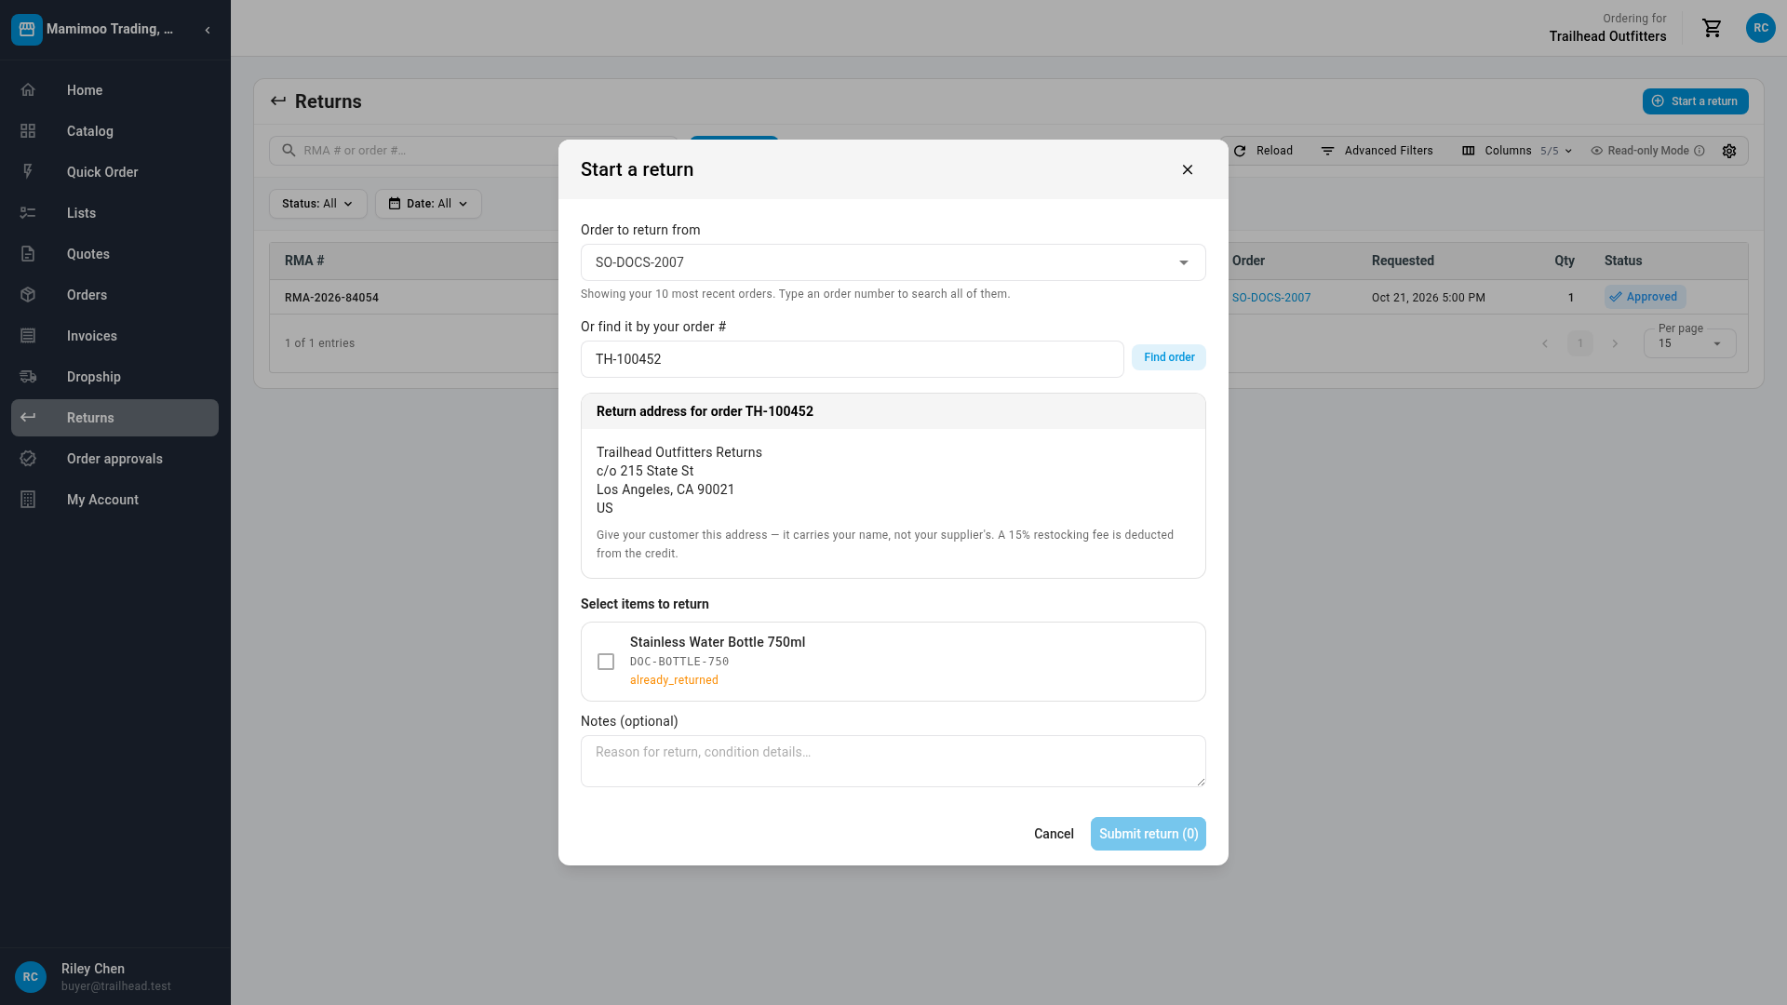Screen dimensions: 1787x1005
Task: Open the SO-DOCS-2007 order link
Action: [1271, 298]
